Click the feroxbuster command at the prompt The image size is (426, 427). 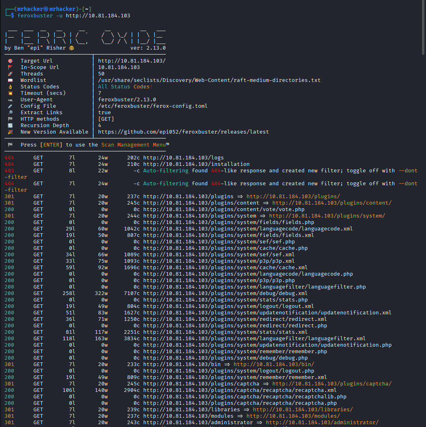click(74, 16)
